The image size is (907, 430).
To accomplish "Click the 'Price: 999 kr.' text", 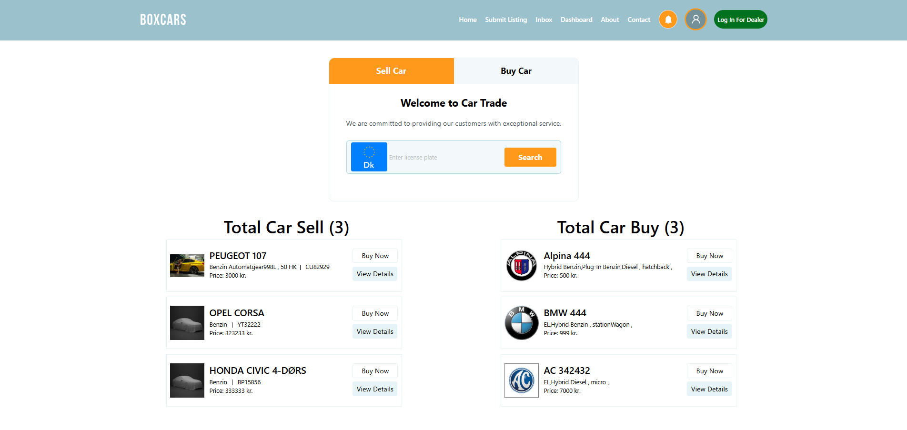I will click(561, 333).
